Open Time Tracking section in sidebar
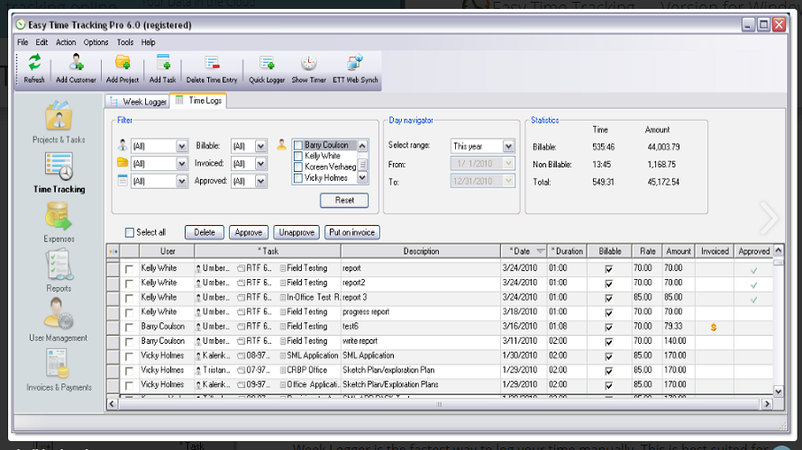This screenshot has width=802, height=450. click(x=59, y=173)
